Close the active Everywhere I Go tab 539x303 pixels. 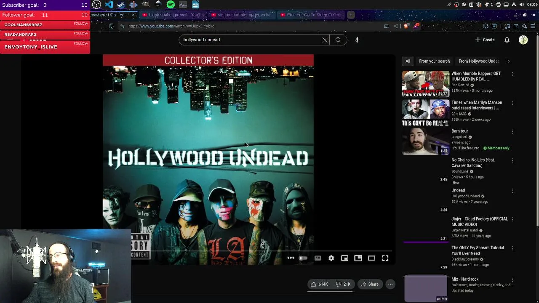(133, 15)
